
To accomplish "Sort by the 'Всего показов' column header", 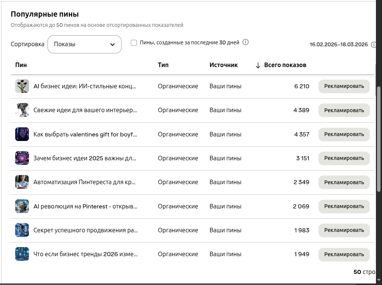I will point(285,65).
